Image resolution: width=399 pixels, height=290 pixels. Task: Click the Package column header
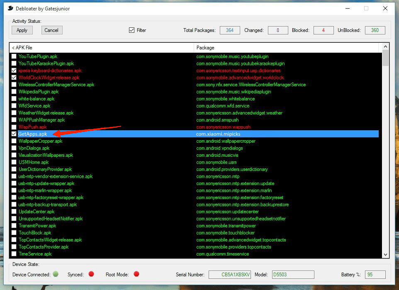(288, 48)
